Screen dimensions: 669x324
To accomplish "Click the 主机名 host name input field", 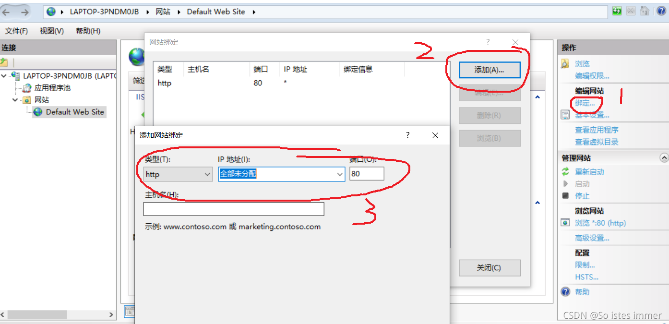I will [x=234, y=209].
